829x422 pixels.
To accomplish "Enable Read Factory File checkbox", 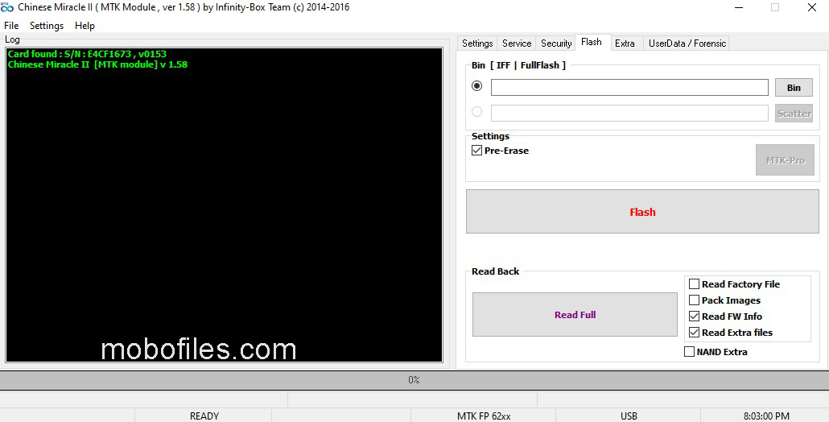I will tap(694, 284).
